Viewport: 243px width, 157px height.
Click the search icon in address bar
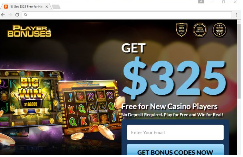point(26,15)
